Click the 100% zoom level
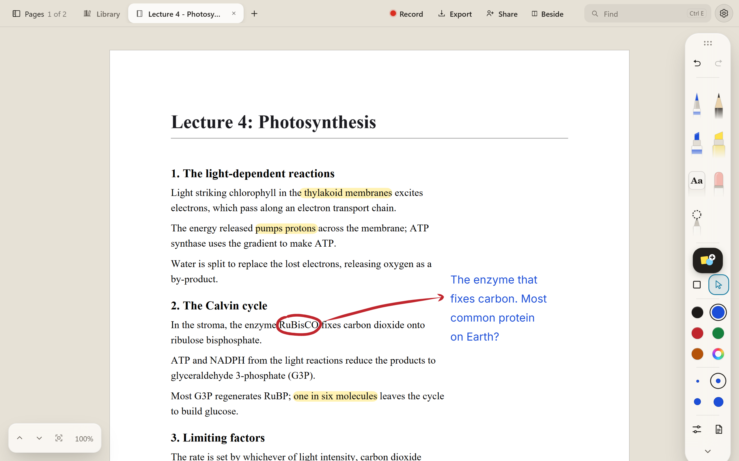 click(x=84, y=439)
